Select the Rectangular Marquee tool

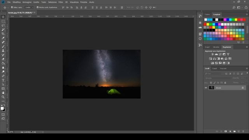coord(3,21)
